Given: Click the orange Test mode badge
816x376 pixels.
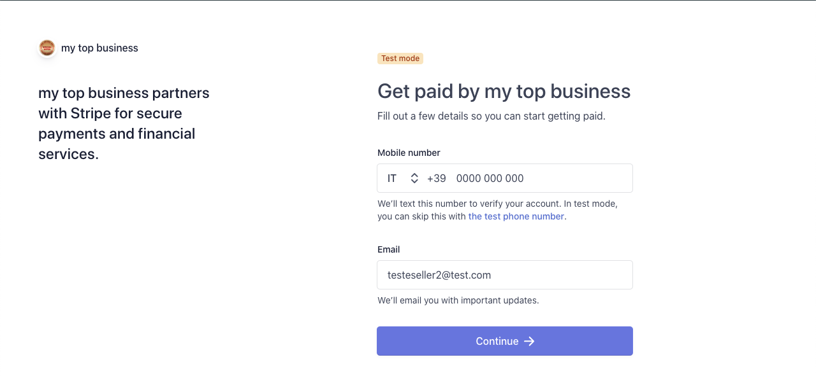Looking at the screenshot, I should [400, 59].
